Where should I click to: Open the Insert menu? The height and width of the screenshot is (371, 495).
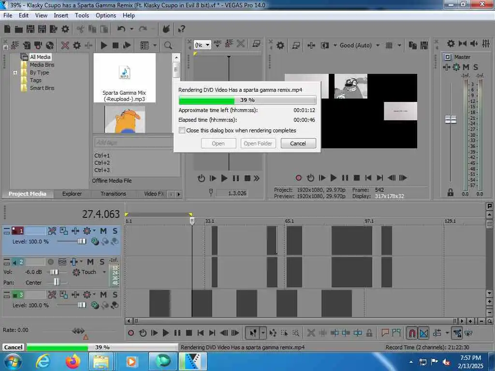click(x=61, y=15)
